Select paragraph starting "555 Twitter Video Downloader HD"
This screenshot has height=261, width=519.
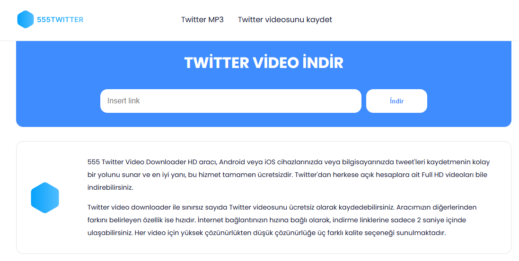(289, 175)
